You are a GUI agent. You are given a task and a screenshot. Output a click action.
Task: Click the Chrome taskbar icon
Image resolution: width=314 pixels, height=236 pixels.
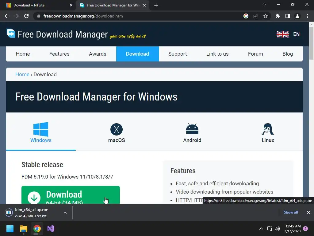[37, 229]
